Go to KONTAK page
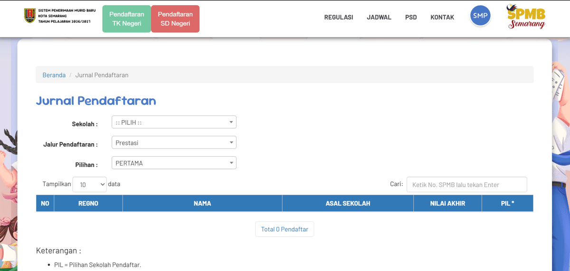The width and height of the screenshot is (570, 271). coord(442,17)
